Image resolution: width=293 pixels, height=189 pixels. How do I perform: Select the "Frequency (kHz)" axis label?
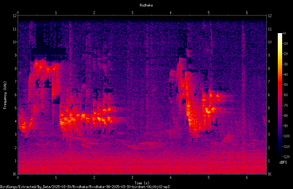pos(5,95)
